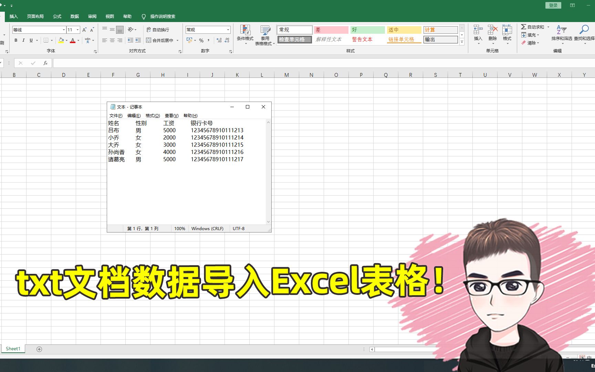The height and width of the screenshot is (372, 595).
Task: Open the font name dropdown 等线
Action: [x=64, y=30]
